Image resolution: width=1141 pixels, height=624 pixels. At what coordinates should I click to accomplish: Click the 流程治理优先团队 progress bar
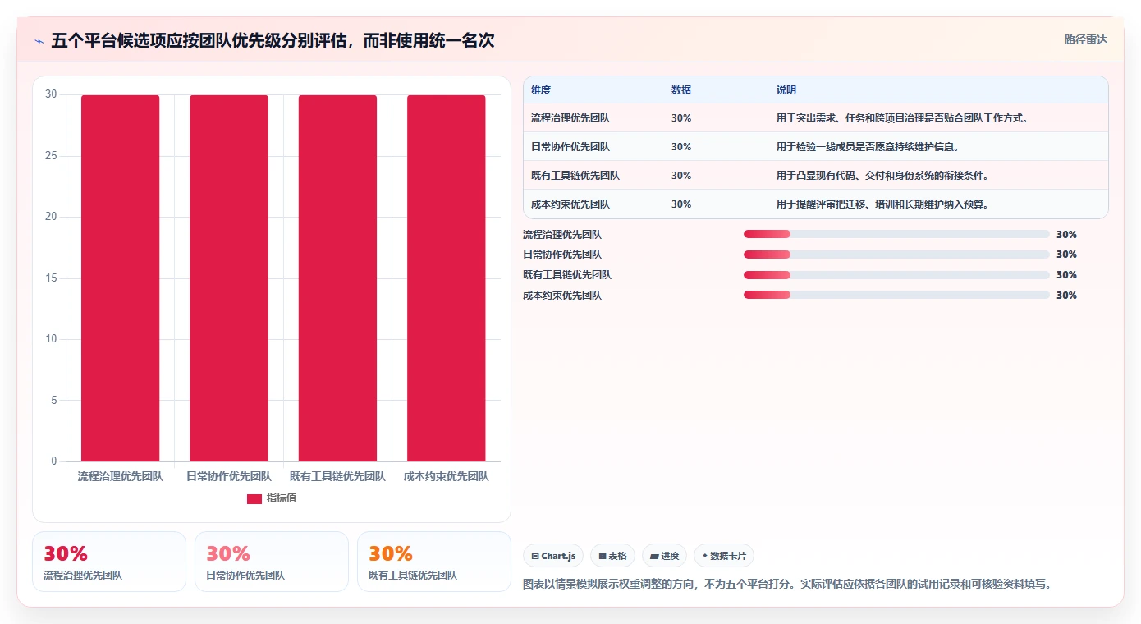(x=896, y=234)
